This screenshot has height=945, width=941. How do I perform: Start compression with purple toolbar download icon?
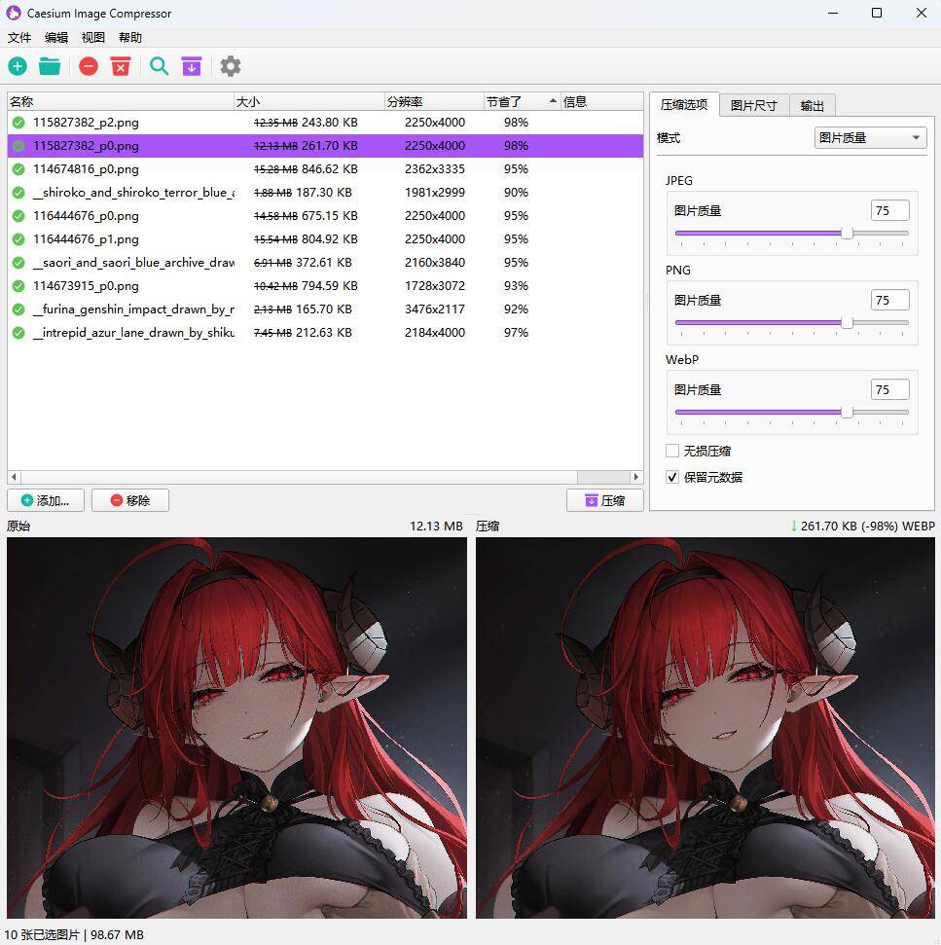192,66
